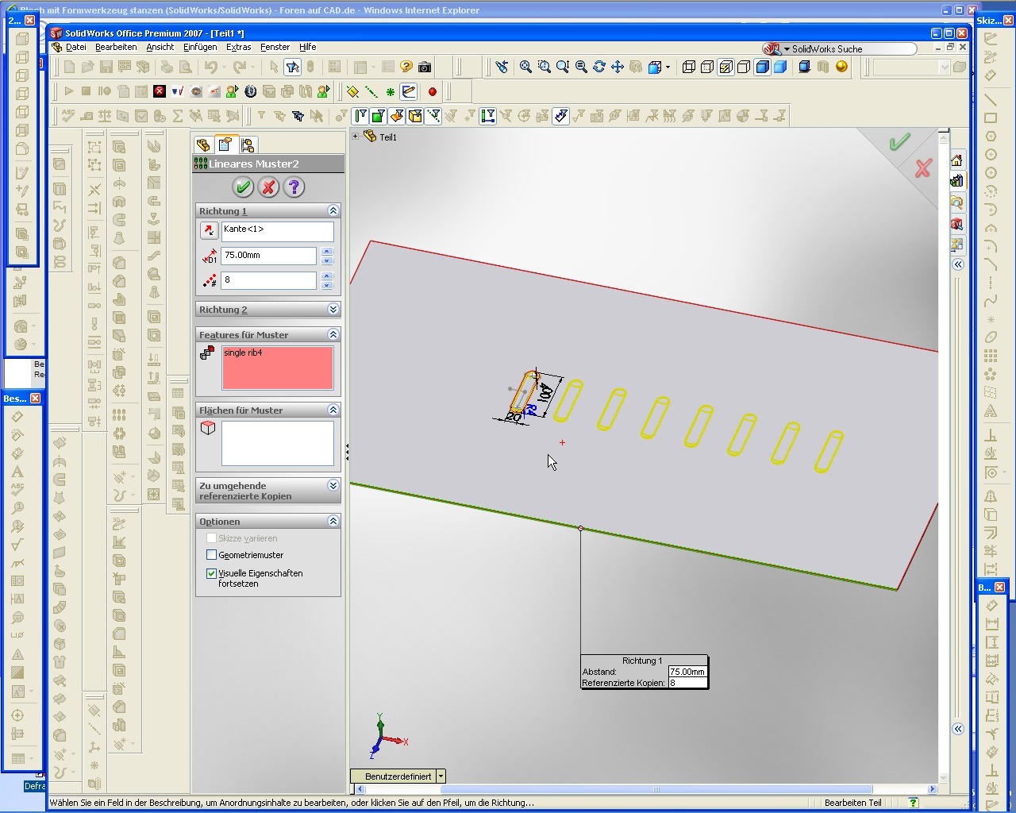Viewport: 1016px width, 813px height.
Task: Click the Previous View icon
Action: coord(502,67)
